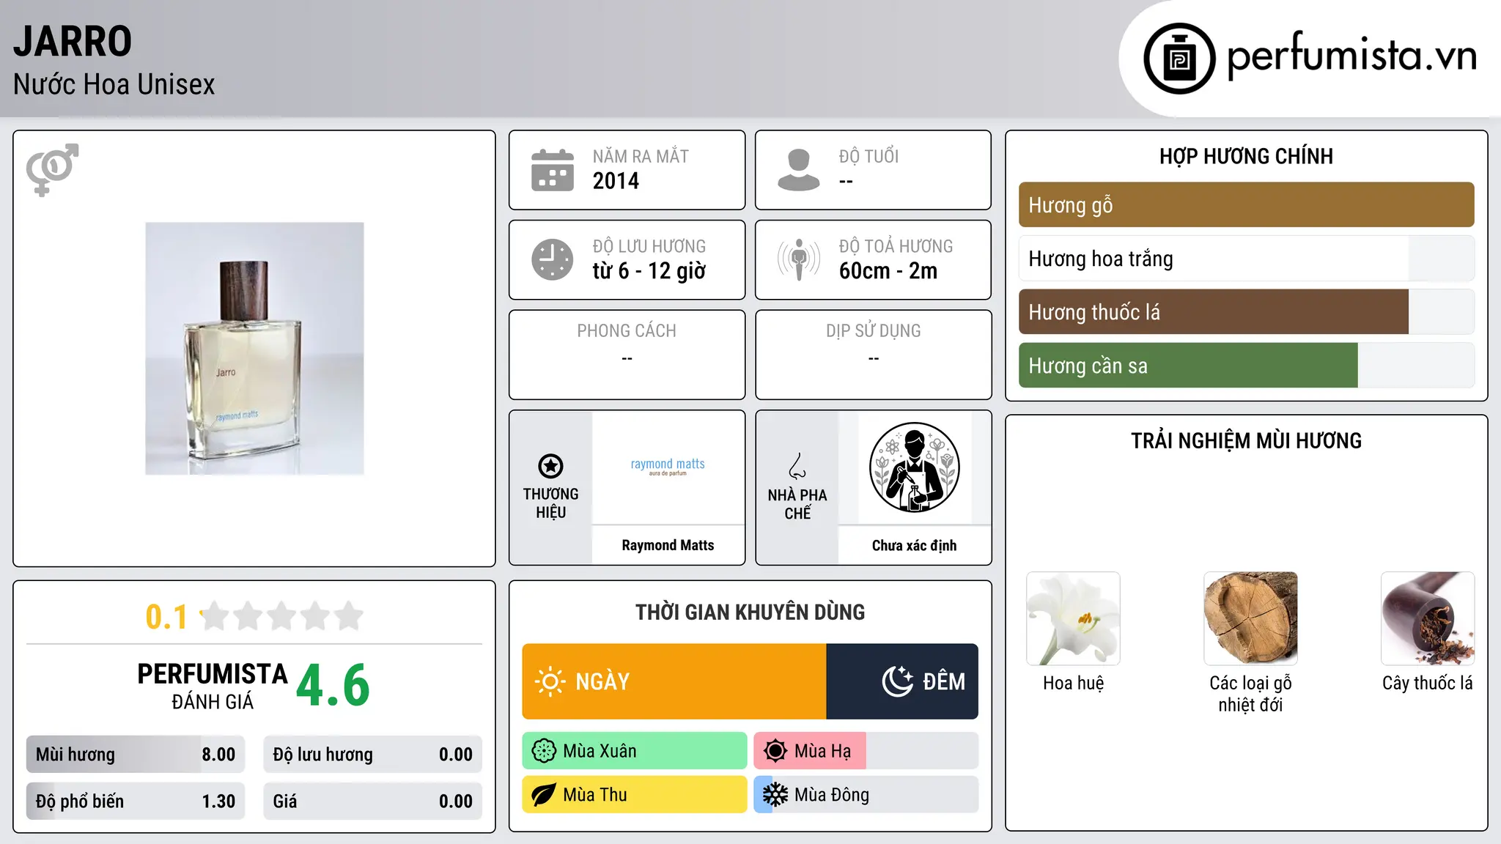Viewport: 1501px width, 844px height.
Task: Click the Hương gỗ accord bar
Action: [1246, 204]
